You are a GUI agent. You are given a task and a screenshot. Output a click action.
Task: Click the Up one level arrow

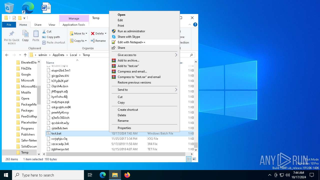(25, 55)
